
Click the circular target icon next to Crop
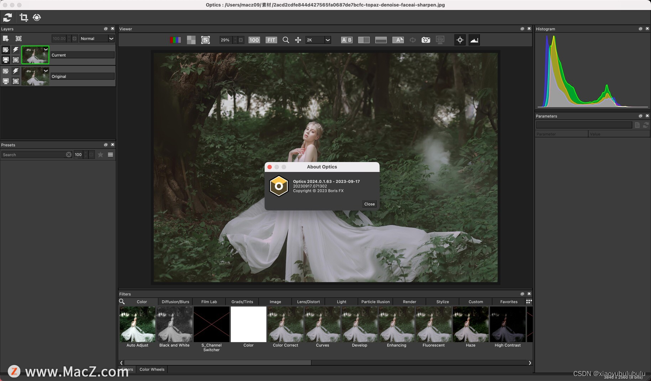coord(37,17)
